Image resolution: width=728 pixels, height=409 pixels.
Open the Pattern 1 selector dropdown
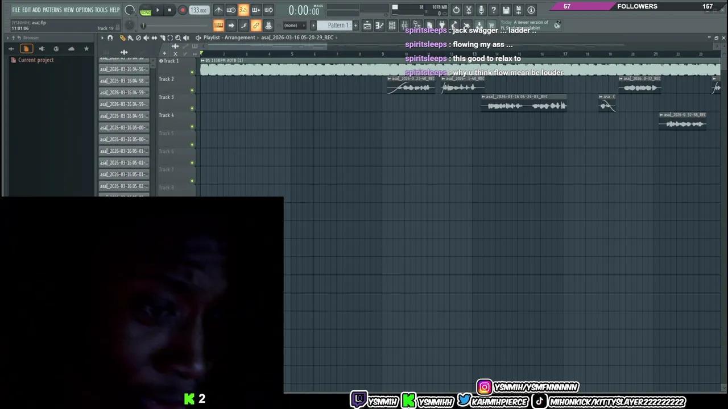(x=337, y=26)
